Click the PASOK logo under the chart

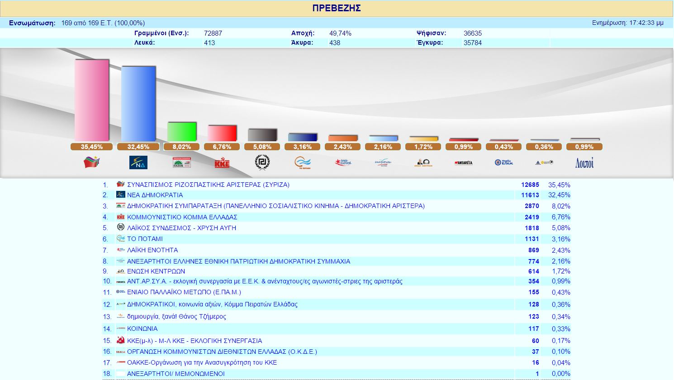click(x=182, y=162)
